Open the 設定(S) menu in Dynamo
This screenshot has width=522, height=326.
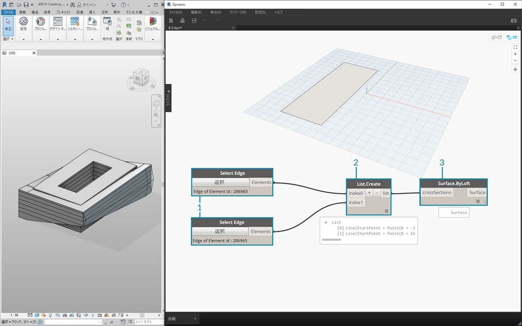pyautogui.click(x=260, y=12)
